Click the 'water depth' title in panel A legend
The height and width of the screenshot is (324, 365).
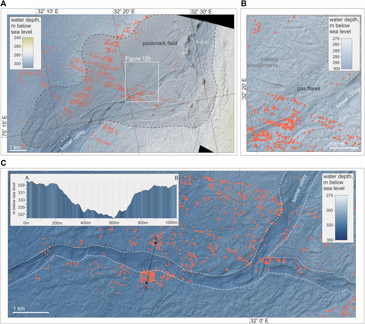click(x=26, y=26)
